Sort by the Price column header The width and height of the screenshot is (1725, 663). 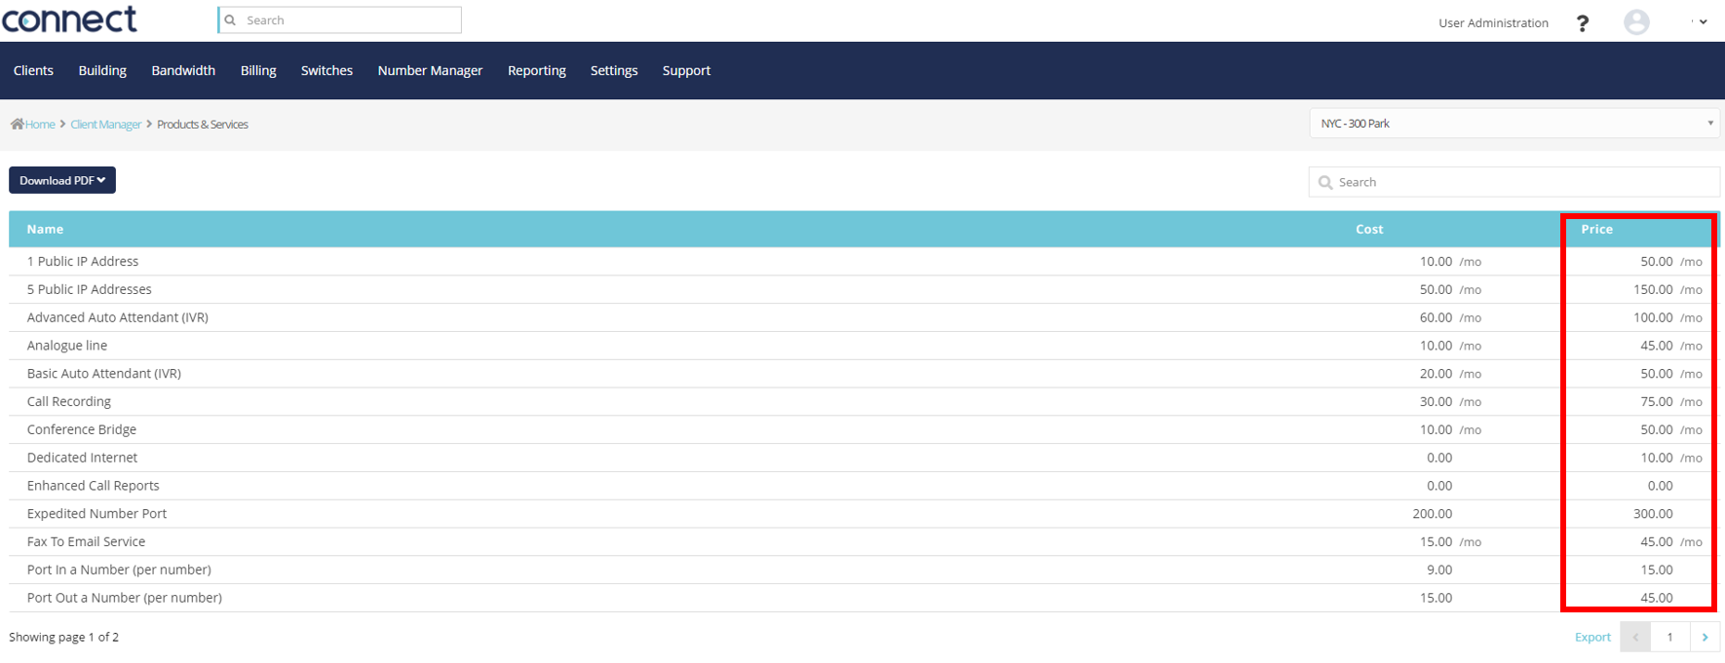[x=1596, y=230]
